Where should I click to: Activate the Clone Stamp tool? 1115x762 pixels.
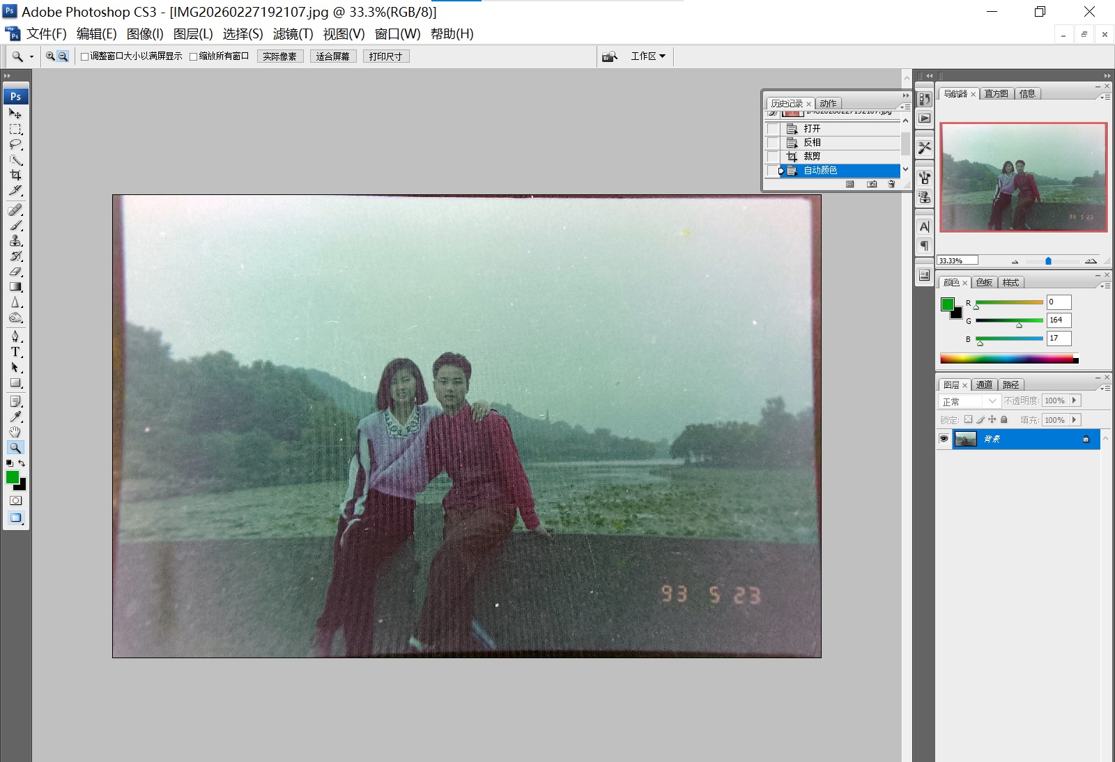(x=15, y=242)
